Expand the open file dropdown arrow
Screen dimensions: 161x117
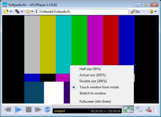11,12
